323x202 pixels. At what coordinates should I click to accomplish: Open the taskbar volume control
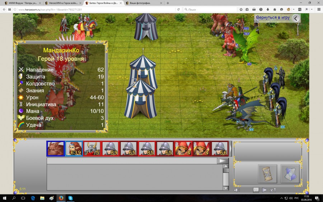(x=291, y=198)
